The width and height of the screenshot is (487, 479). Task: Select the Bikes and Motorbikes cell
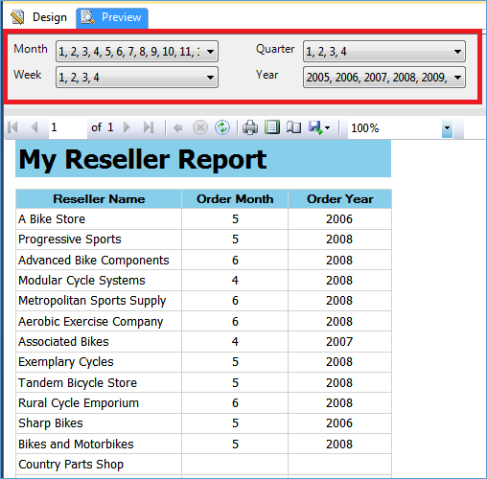coord(99,444)
